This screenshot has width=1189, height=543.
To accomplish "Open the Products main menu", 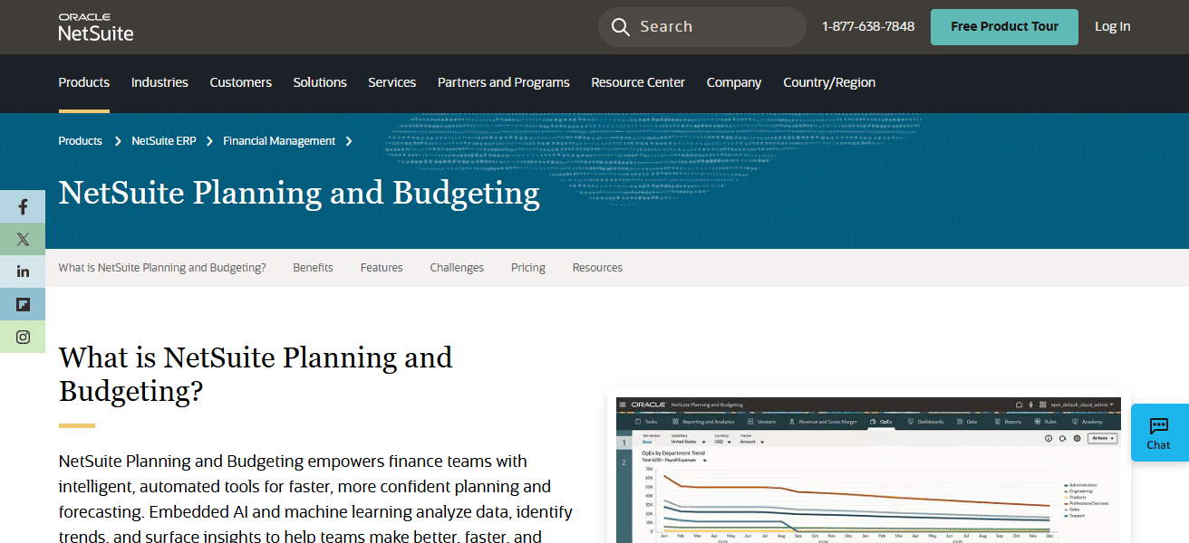I will pos(84,82).
